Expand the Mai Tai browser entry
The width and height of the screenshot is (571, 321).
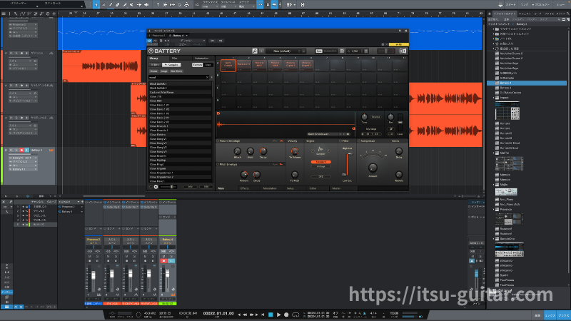click(494, 153)
